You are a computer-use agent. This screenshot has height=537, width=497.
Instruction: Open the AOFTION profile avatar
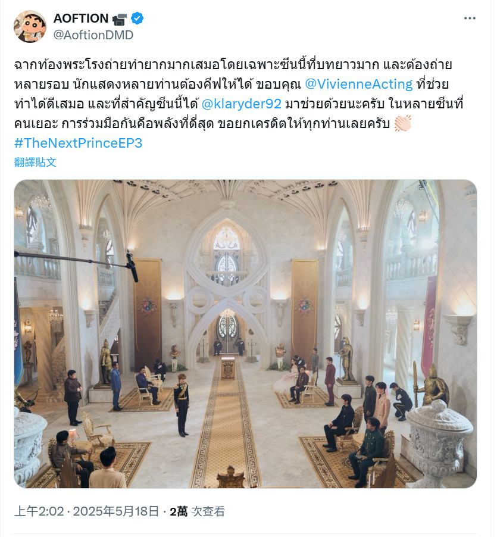pos(30,26)
